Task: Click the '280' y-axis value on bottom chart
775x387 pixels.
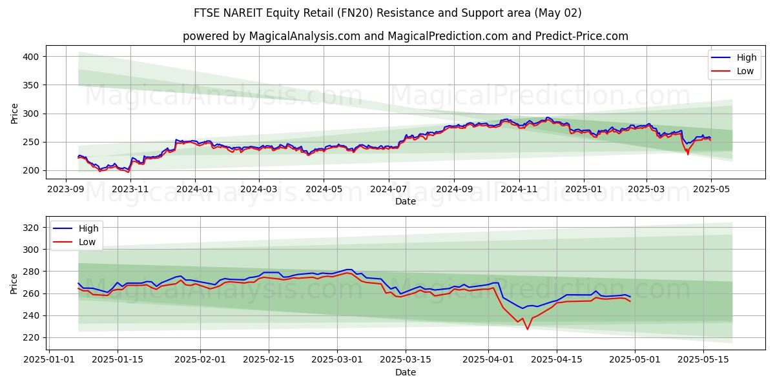Action: click(32, 272)
